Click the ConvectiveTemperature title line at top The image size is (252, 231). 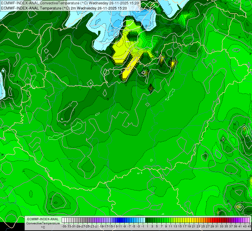(70, 3)
